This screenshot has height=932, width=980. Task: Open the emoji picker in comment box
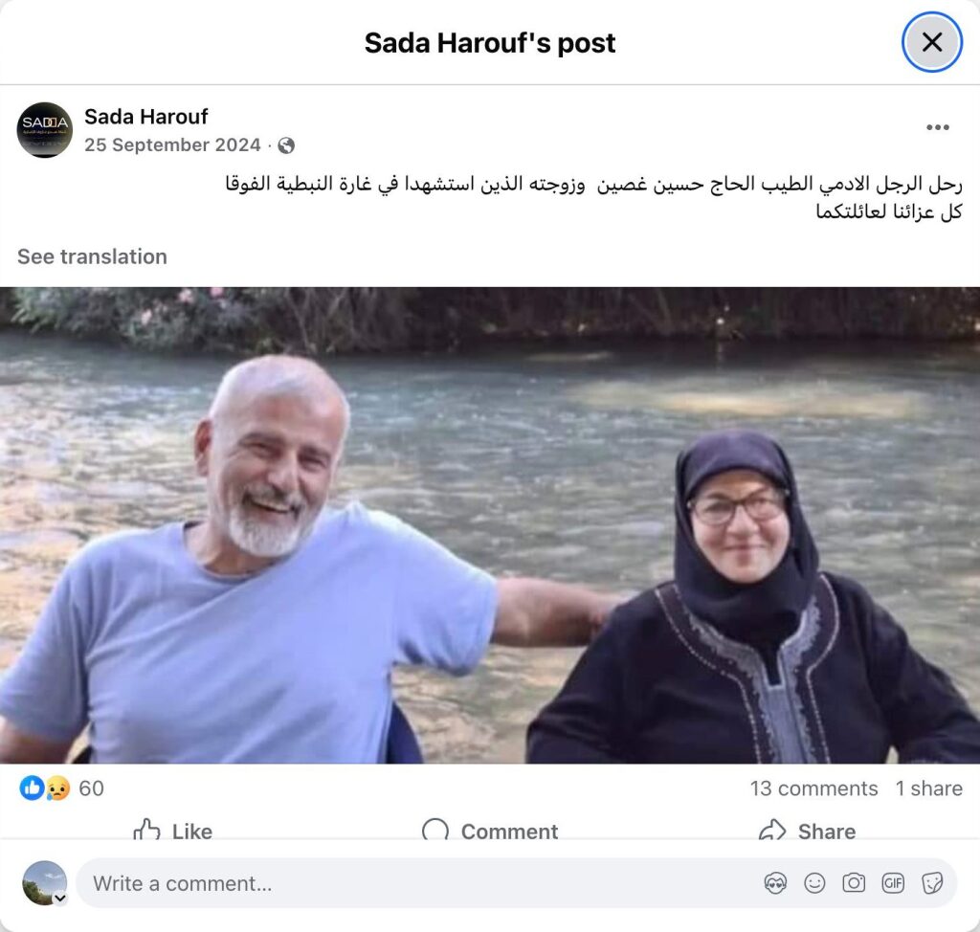tap(814, 883)
